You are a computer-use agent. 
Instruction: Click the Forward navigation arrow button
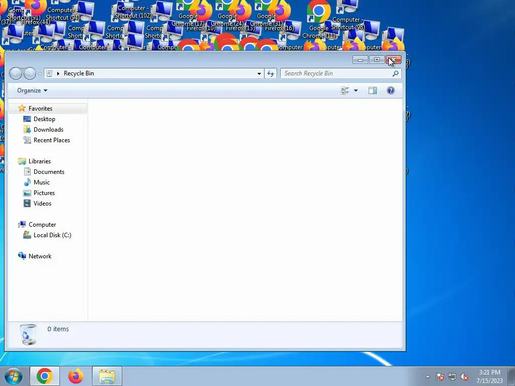pyautogui.click(x=30, y=73)
